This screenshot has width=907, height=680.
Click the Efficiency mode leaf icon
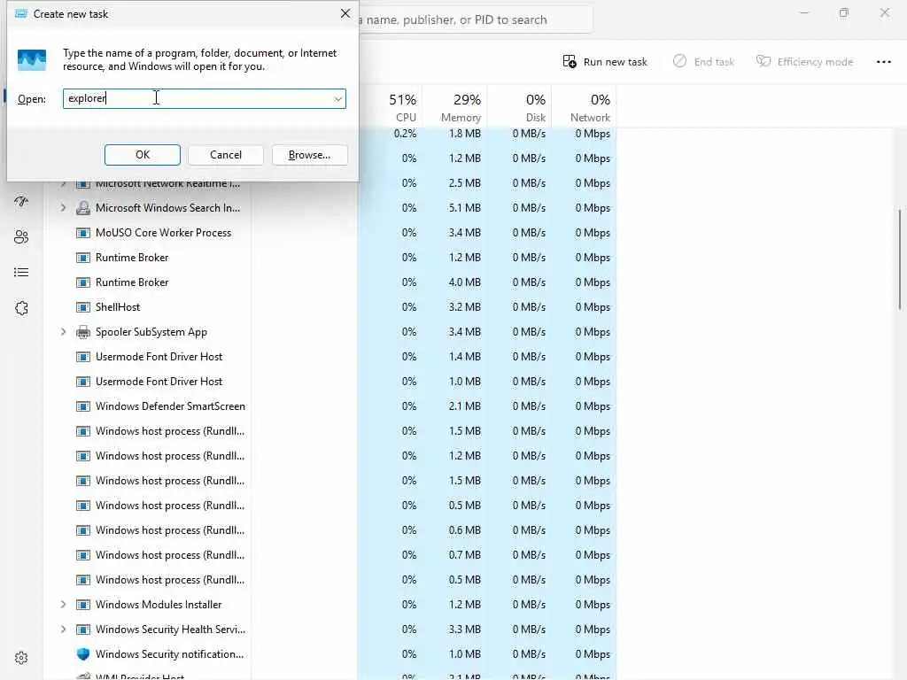(764, 61)
